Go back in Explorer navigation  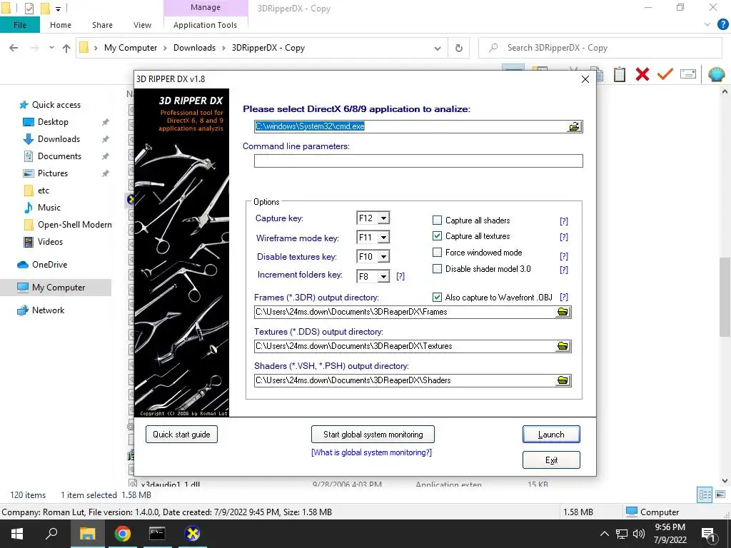14,48
